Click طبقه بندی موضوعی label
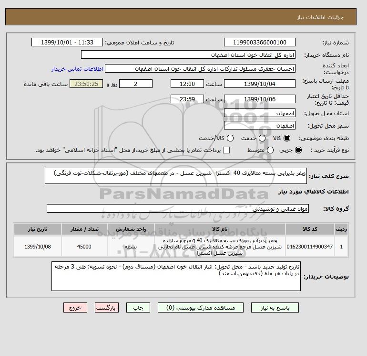367x356 pixels. point(324,139)
